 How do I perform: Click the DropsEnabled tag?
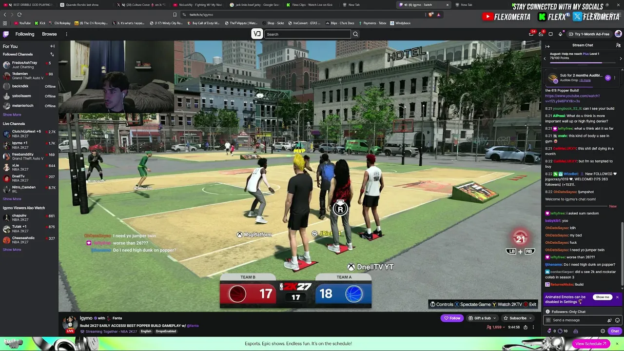[x=166, y=331]
